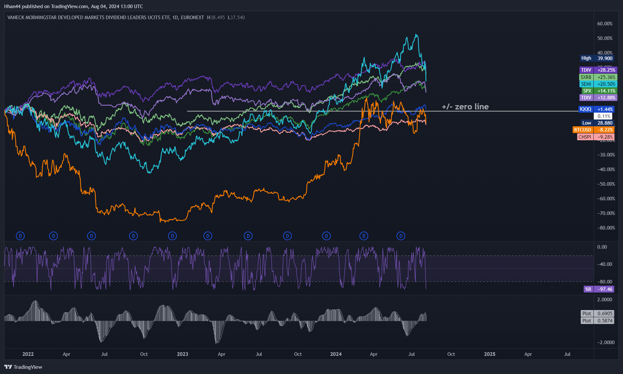Click the 2023 label on the time axis
This screenshot has width=623, height=374.
point(182,354)
